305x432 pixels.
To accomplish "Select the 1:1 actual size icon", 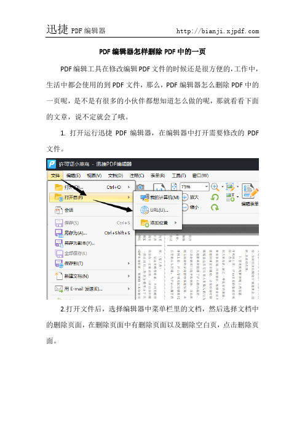I will click(x=159, y=187).
